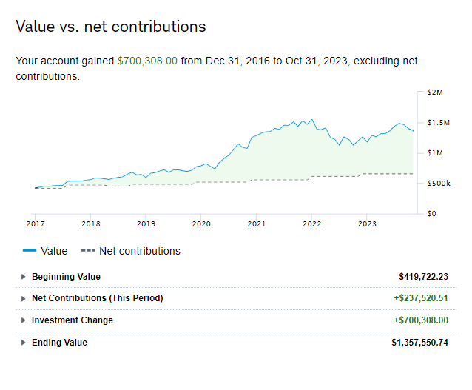The image size is (472, 390).
Task: Click the 2022 peak of the value line
Action: [x=312, y=119]
